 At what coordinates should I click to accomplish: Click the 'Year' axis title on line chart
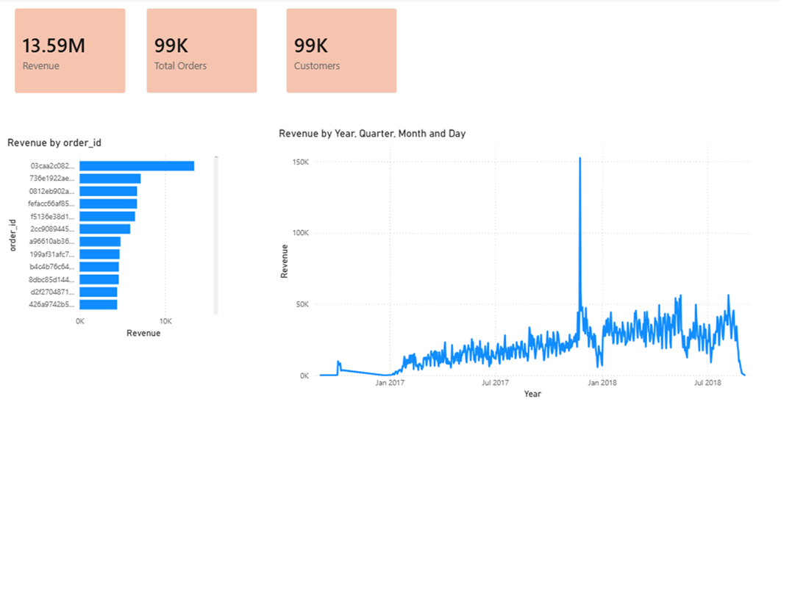click(532, 395)
